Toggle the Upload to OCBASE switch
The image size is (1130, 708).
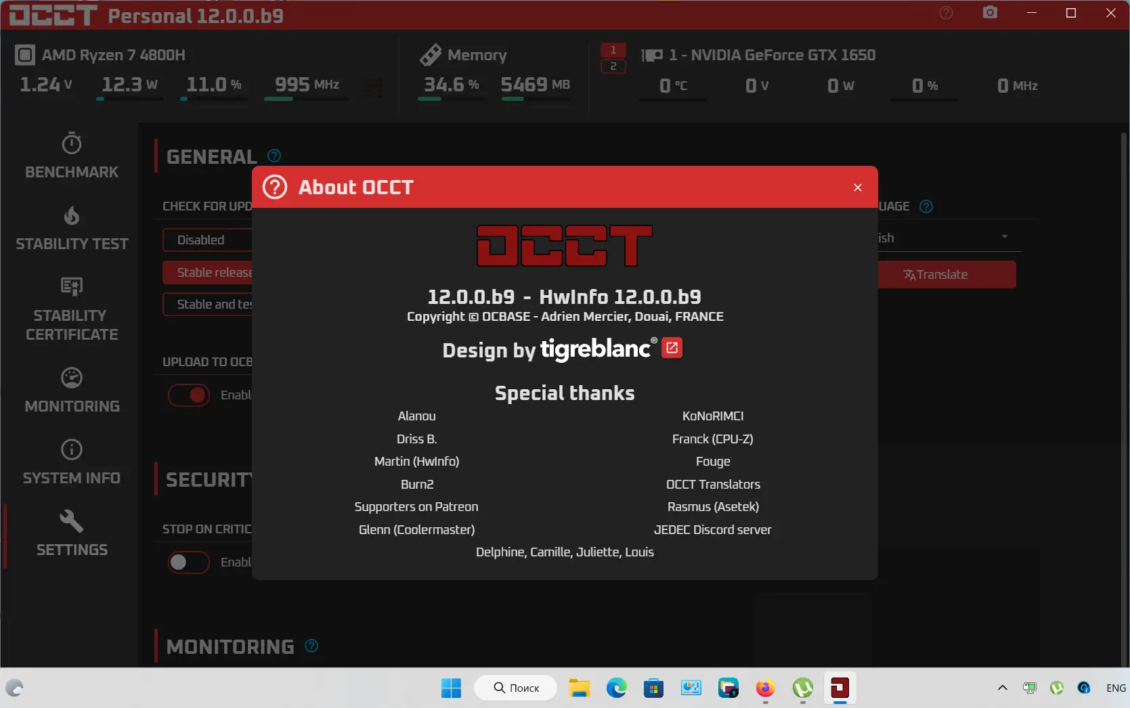[x=189, y=395]
